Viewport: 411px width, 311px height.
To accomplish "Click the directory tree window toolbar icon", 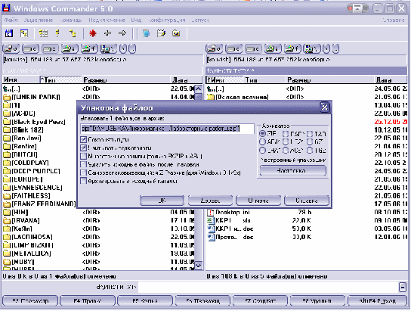I will pos(24,33).
